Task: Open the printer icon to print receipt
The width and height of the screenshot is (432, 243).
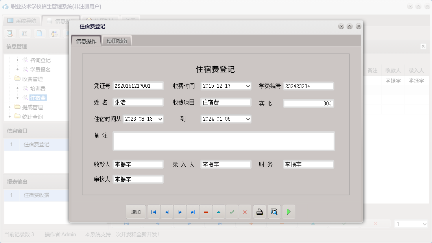Action: (260, 212)
